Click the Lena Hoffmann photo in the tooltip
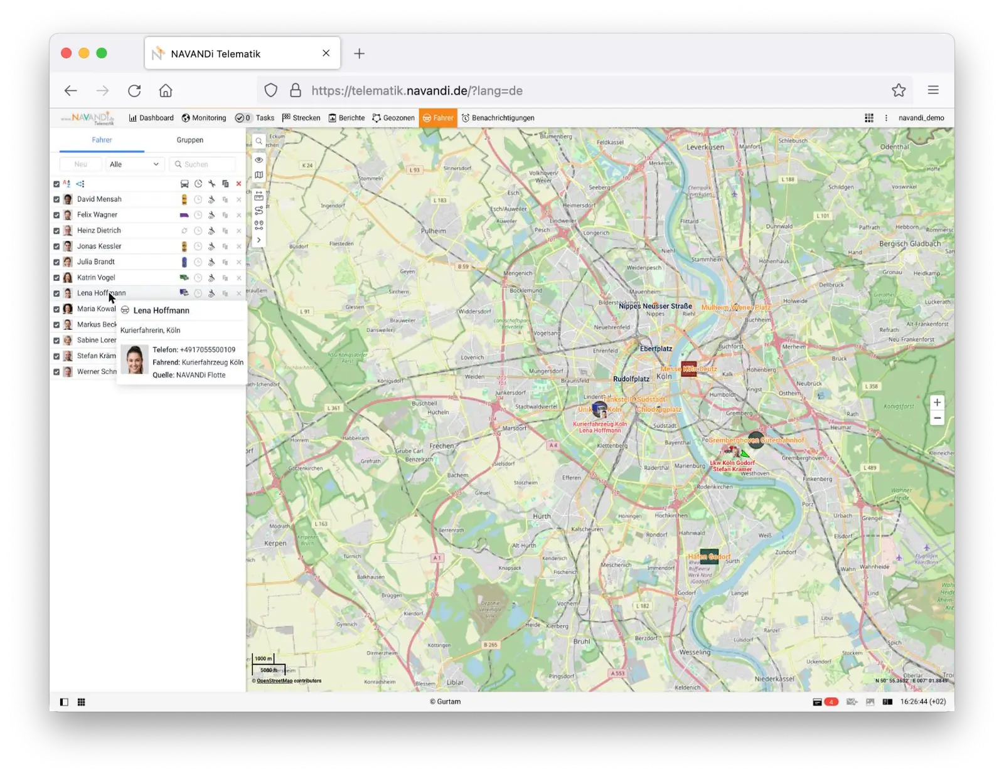Screen dimensions: 1004x777 (134, 360)
